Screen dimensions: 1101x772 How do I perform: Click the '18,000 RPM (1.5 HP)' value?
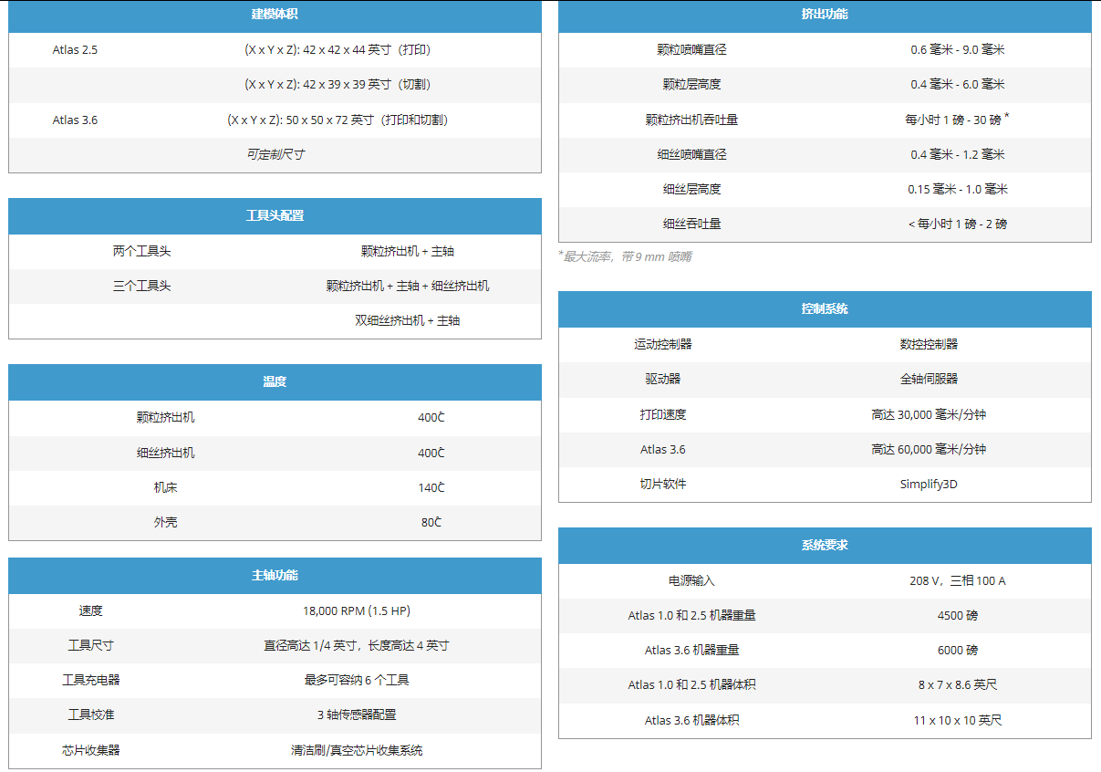(x=357, y=610)
